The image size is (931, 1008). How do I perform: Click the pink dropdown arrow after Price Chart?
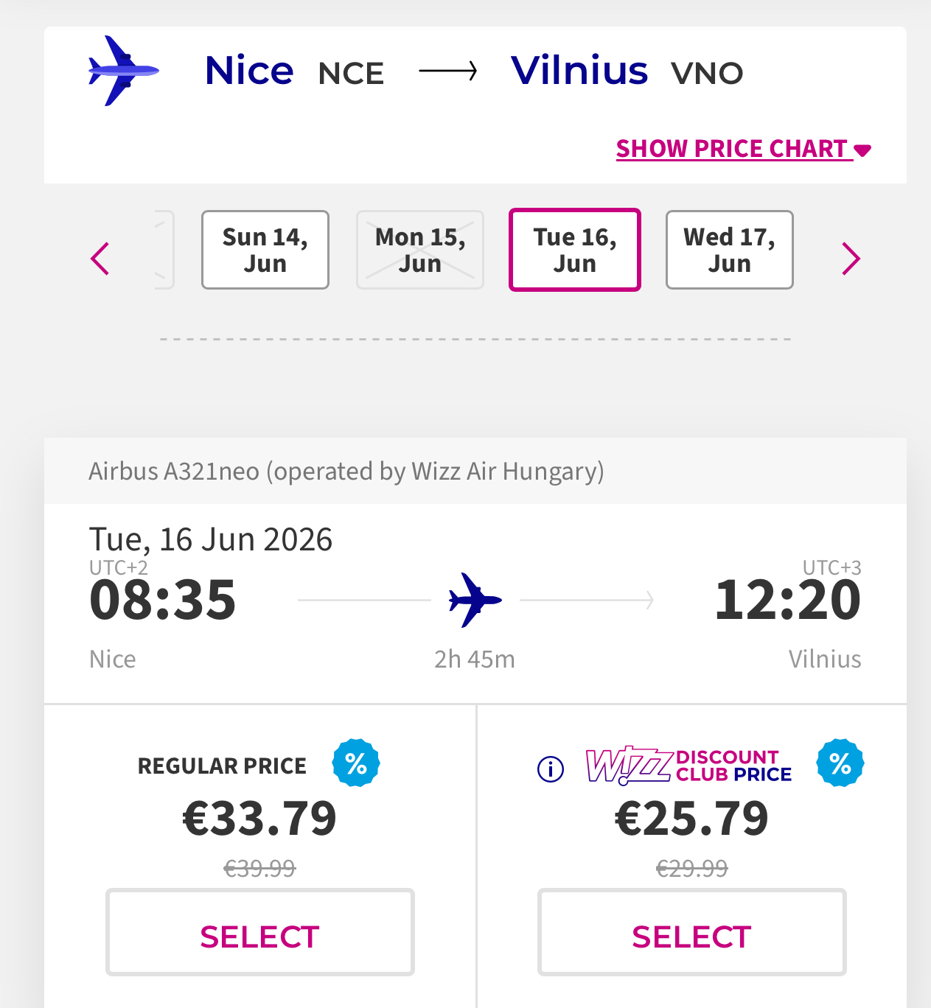[x=863, y=150]
